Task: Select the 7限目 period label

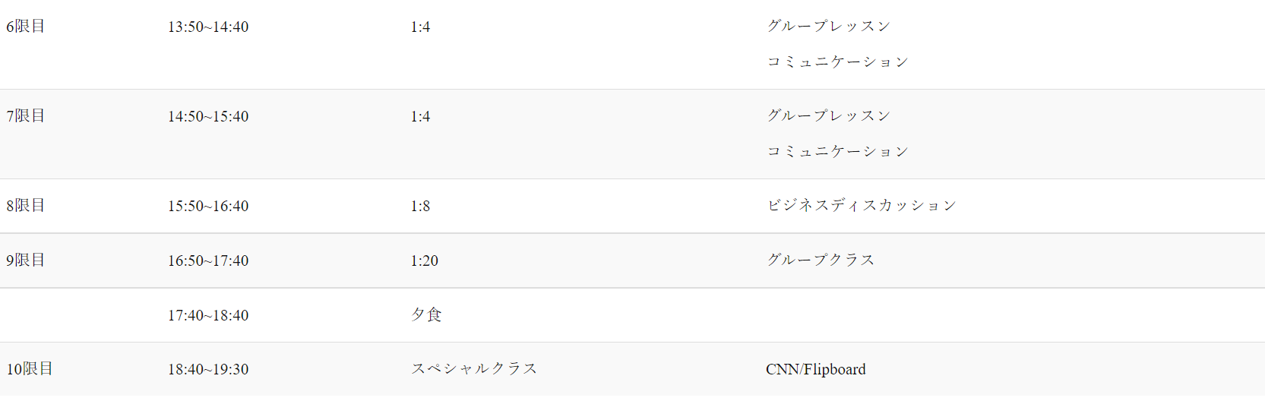Action: (26, 116)
